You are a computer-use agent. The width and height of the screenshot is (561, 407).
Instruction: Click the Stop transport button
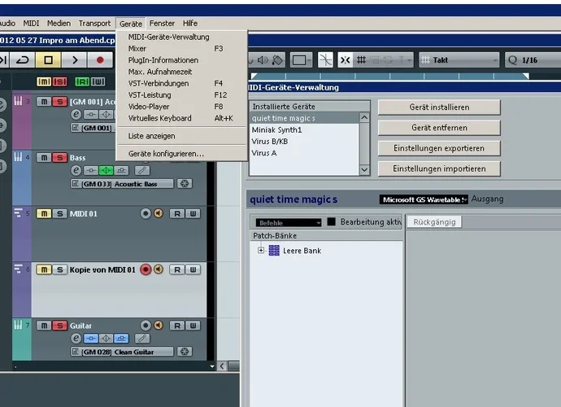[x=48, y=60]
